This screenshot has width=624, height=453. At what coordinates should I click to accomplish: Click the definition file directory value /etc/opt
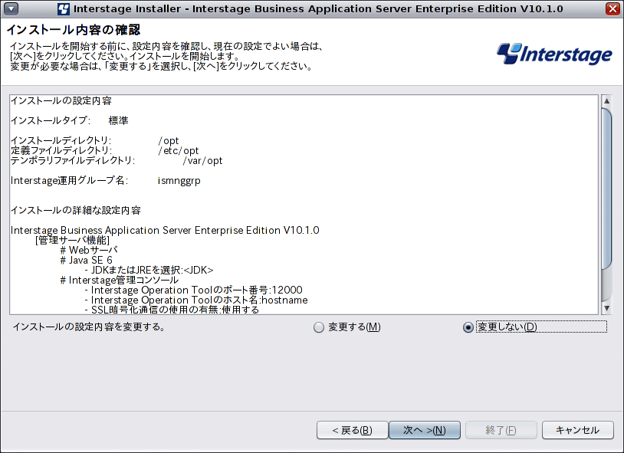[x=179, y=151]
